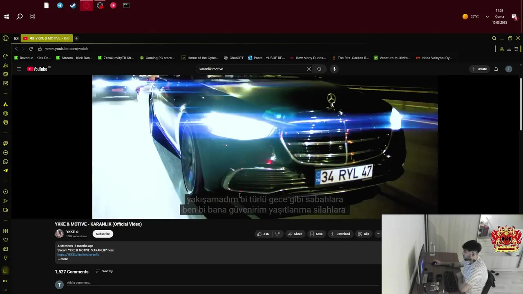
Task: Create a clip of the video
Action: pos(364,234)
